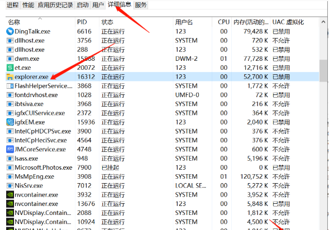This screenshot has width=329, height=230.
Task: Click the JMCoreService.exe blue icon
Action: [10, 149]
